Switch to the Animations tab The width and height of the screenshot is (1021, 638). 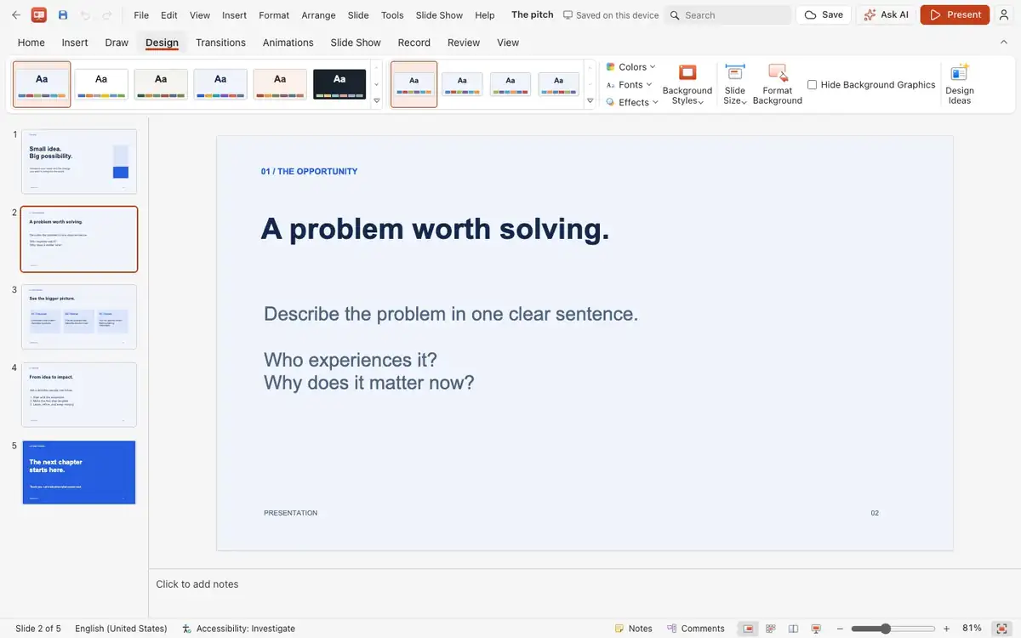(288, 43)
